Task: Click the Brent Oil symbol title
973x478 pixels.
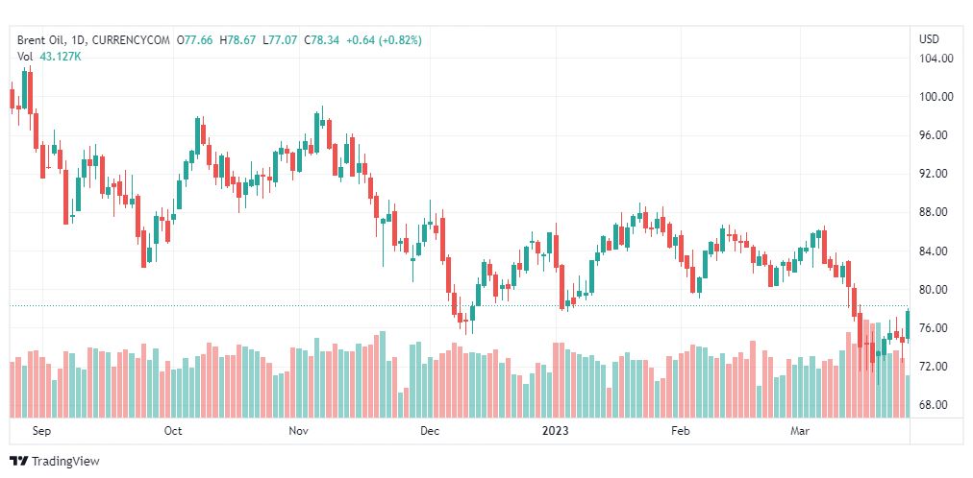Action: coord(42,40)
